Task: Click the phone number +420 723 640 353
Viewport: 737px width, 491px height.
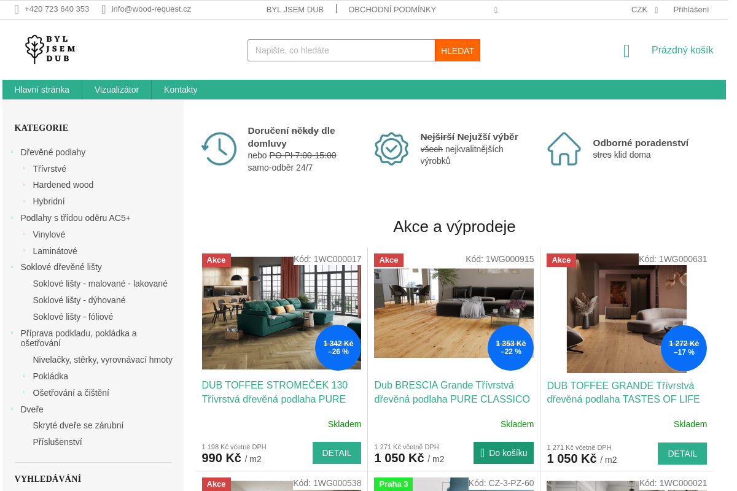Action: [x=57, y=9]
